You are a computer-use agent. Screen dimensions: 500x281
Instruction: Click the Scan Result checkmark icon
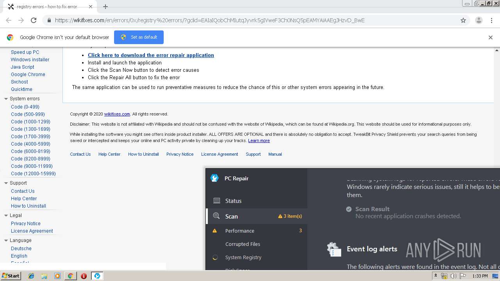pyautogui.click(x=349, y=209)
